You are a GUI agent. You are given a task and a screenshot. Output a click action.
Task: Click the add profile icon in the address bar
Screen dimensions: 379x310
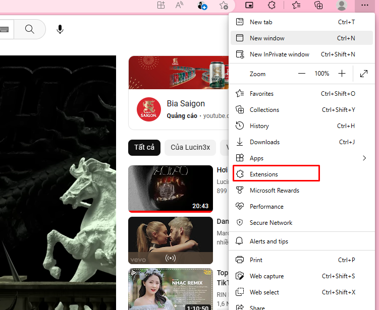point(202,5)
